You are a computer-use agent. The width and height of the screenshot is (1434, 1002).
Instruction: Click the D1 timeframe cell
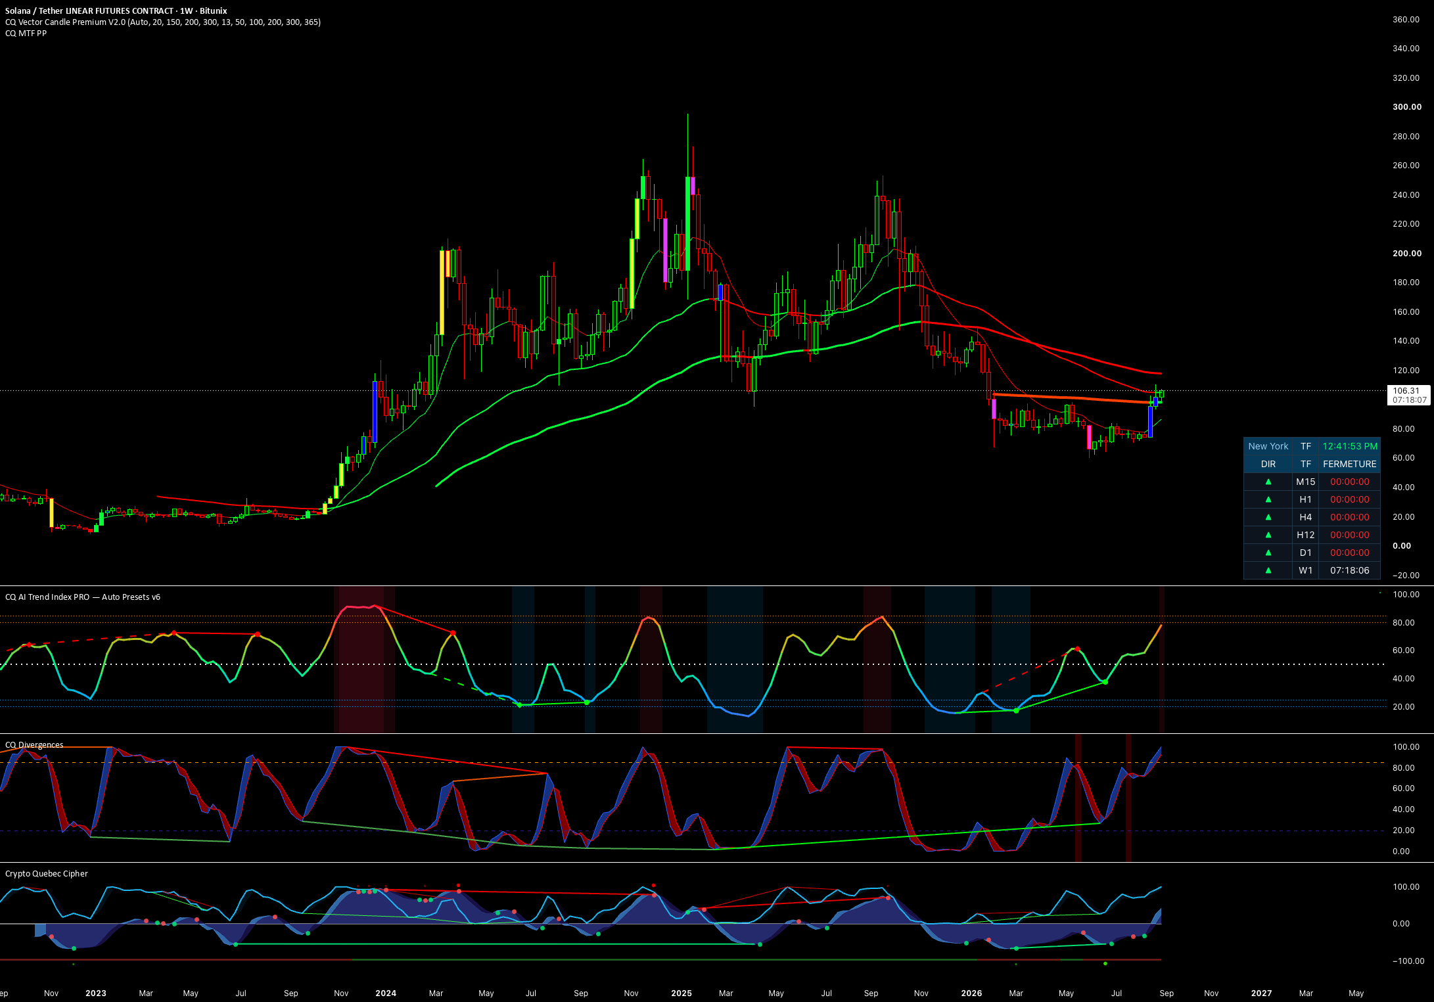pyautogui.click(x=1305, y=553)
